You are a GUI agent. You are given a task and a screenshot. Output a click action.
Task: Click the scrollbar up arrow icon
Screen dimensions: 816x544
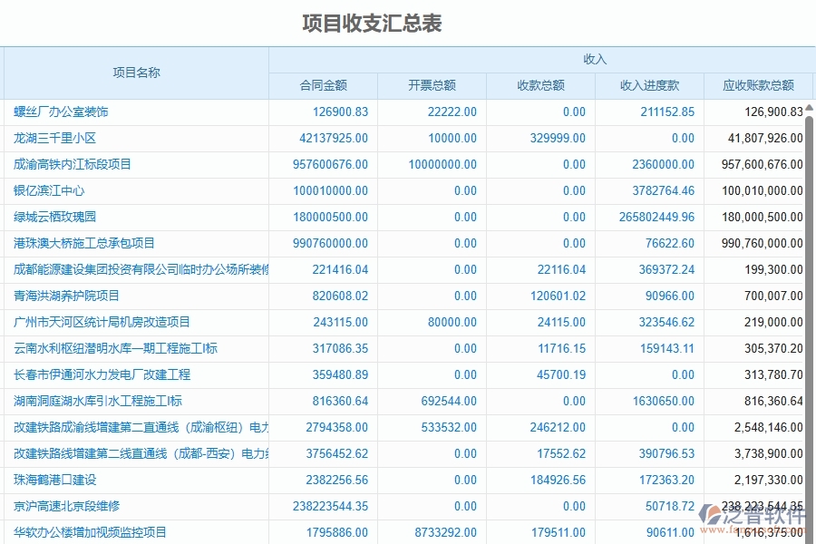point(810,107)
